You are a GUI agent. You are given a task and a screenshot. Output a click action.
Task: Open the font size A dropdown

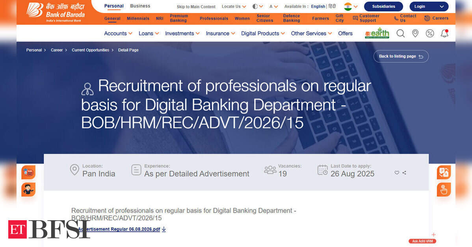coord(274,6)
